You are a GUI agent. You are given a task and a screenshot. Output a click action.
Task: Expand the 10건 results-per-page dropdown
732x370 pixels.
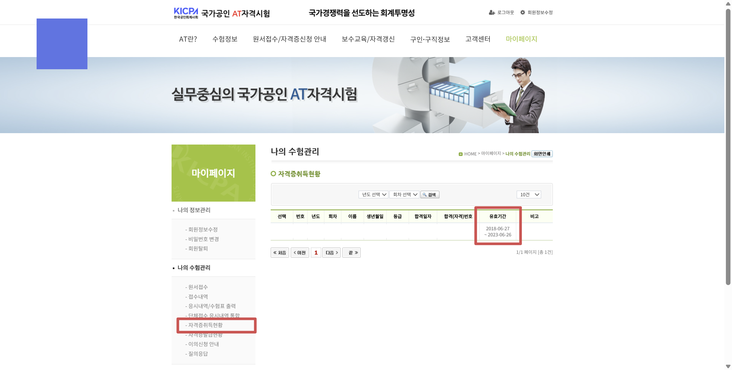(x=529, y=195)
